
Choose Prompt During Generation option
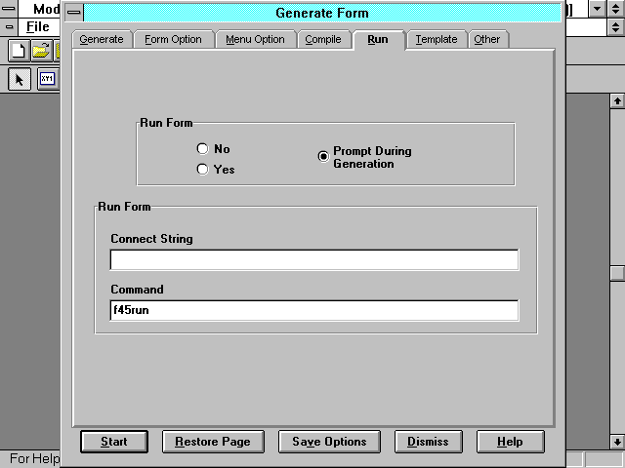pos(323,157)
